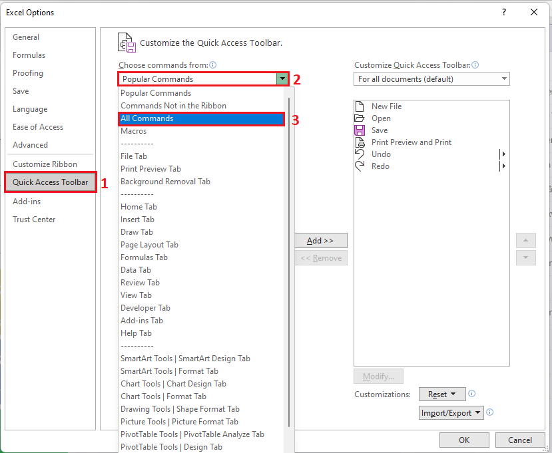Select Add-ins Tab option

tap(202, 321)
